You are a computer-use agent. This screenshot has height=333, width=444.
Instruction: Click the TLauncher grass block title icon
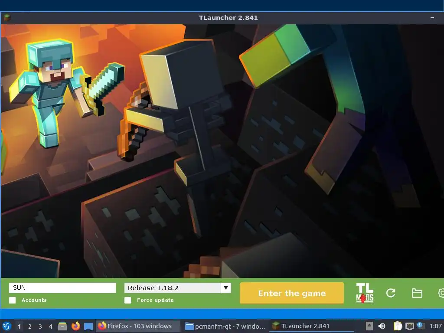7,18
